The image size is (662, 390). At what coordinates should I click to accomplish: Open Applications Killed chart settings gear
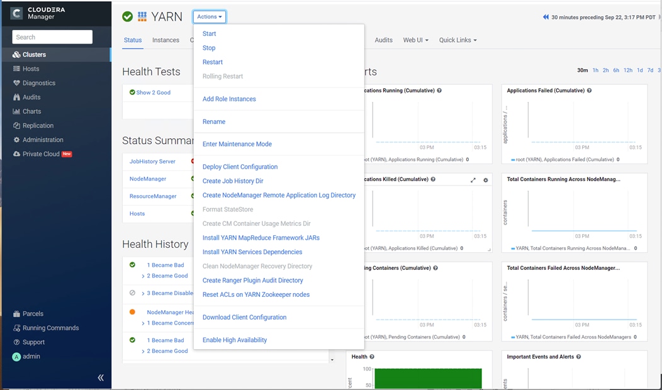click(x=486, y=181)
